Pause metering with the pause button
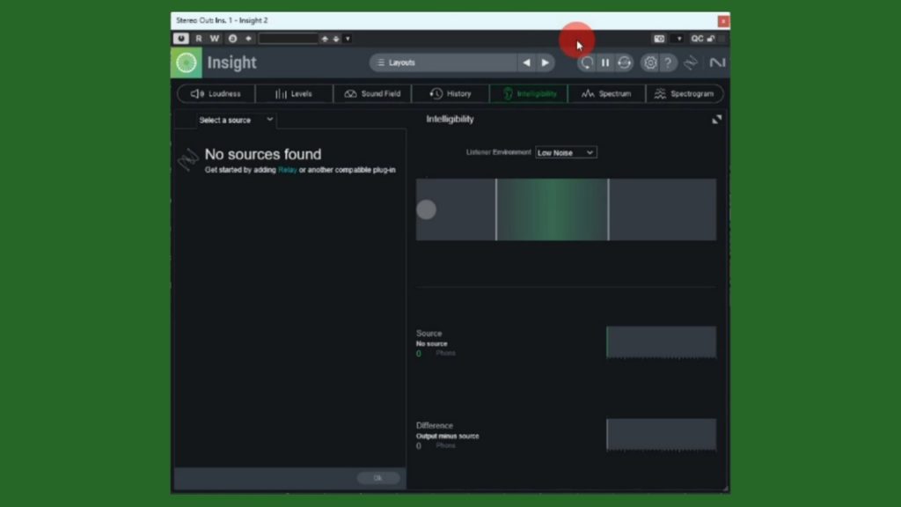 pos(605,62)
